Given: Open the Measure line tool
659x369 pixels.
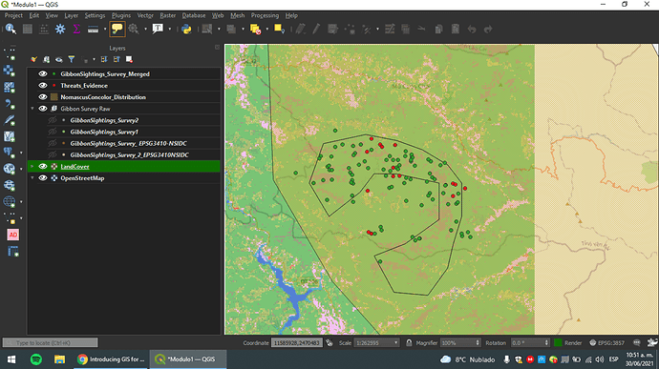Looking at the screenshot, I should (x=93, y=29).
